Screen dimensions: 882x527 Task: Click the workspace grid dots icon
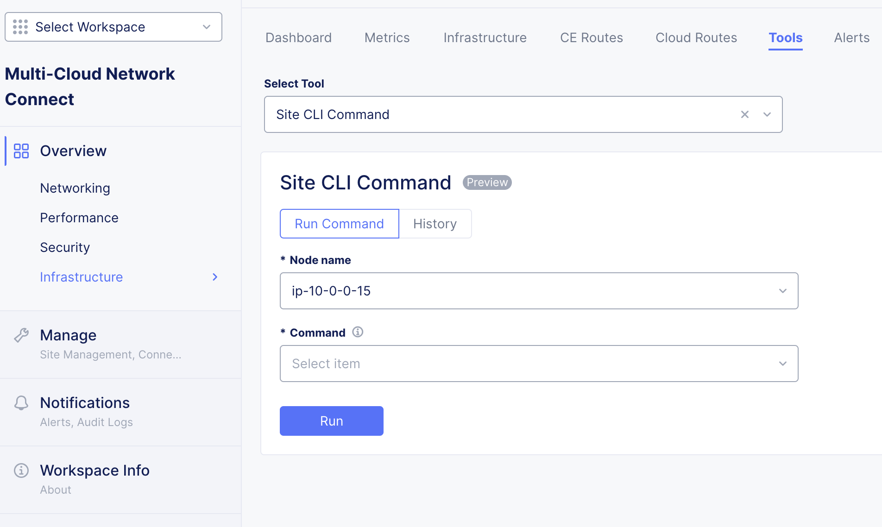click(x=20, y=27)
